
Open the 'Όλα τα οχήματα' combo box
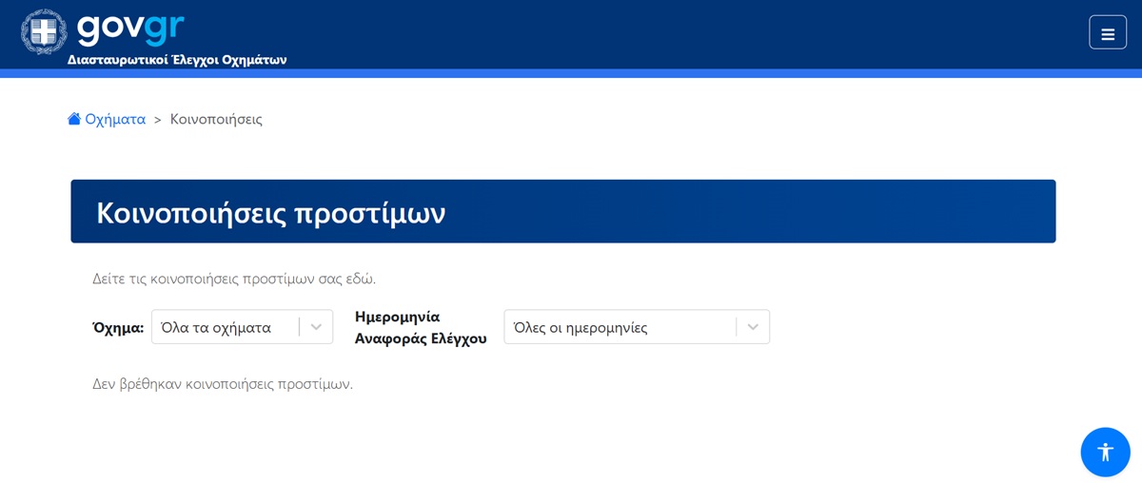225,327
